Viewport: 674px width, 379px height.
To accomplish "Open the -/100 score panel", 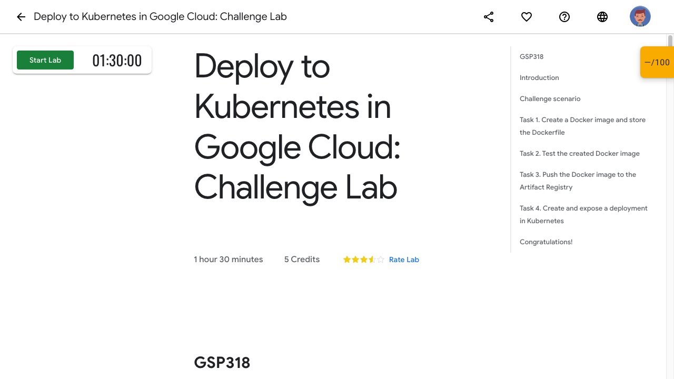I will pos(657,62).
